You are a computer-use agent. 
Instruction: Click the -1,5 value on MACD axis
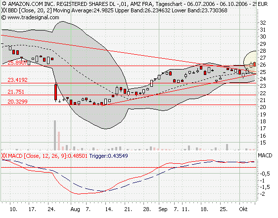265,187
